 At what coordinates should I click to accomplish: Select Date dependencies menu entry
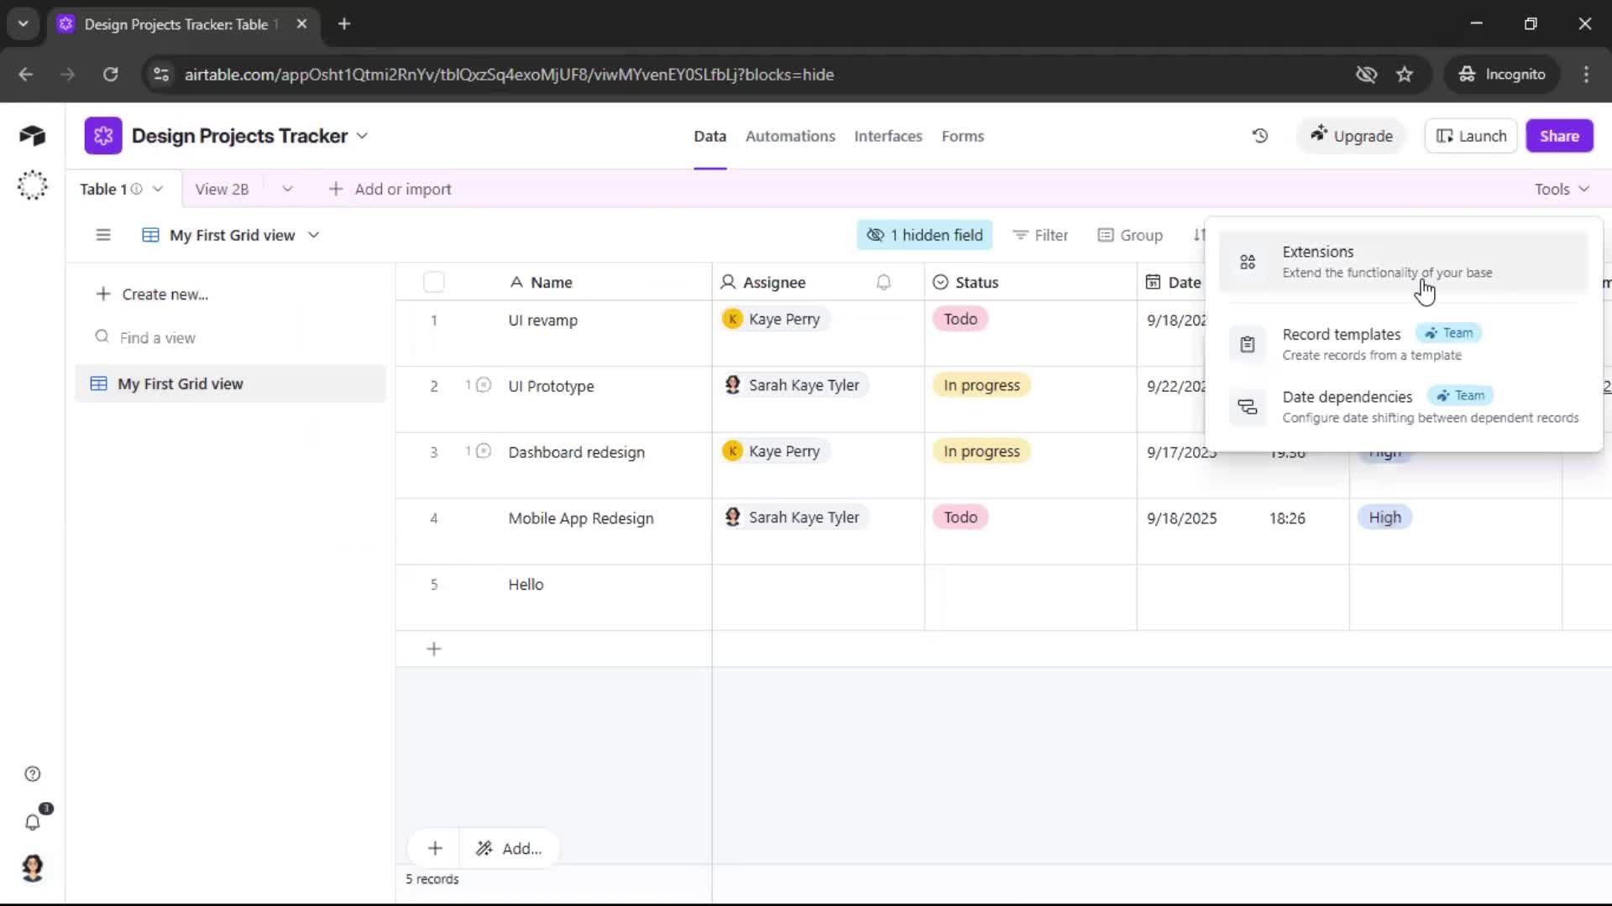tap(1403, 407)
